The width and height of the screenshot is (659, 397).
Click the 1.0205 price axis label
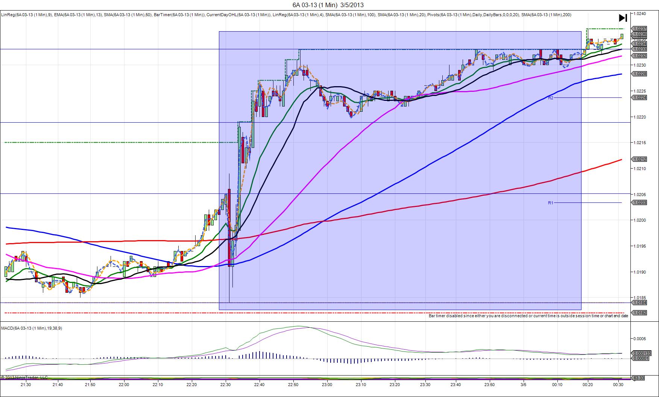640,195
